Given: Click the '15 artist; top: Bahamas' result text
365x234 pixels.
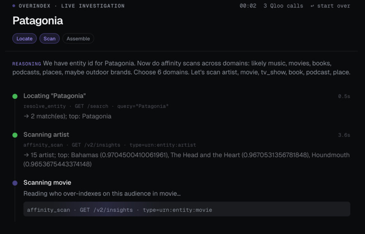Looking at the screenshot, I should [187, 160].
